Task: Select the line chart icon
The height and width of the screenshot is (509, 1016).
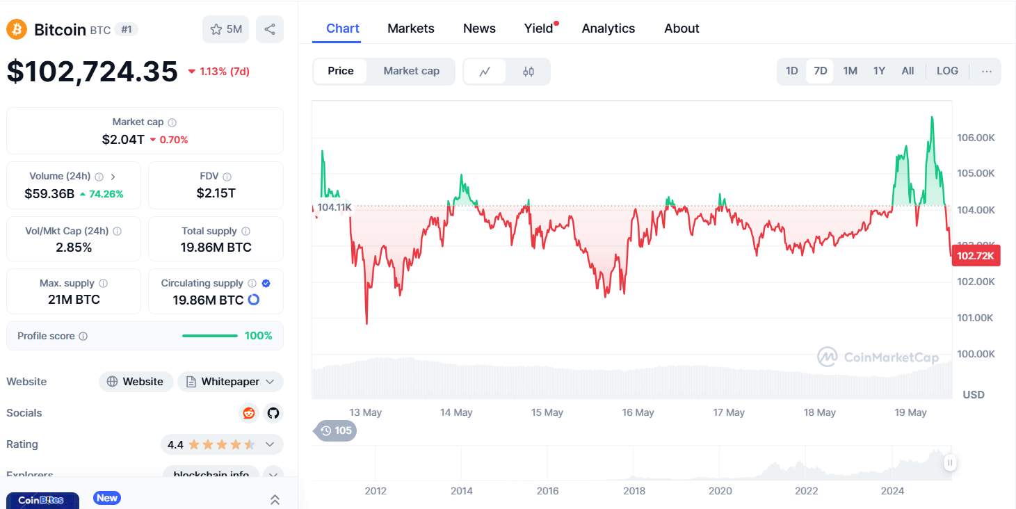Action: tap(485, 71)
